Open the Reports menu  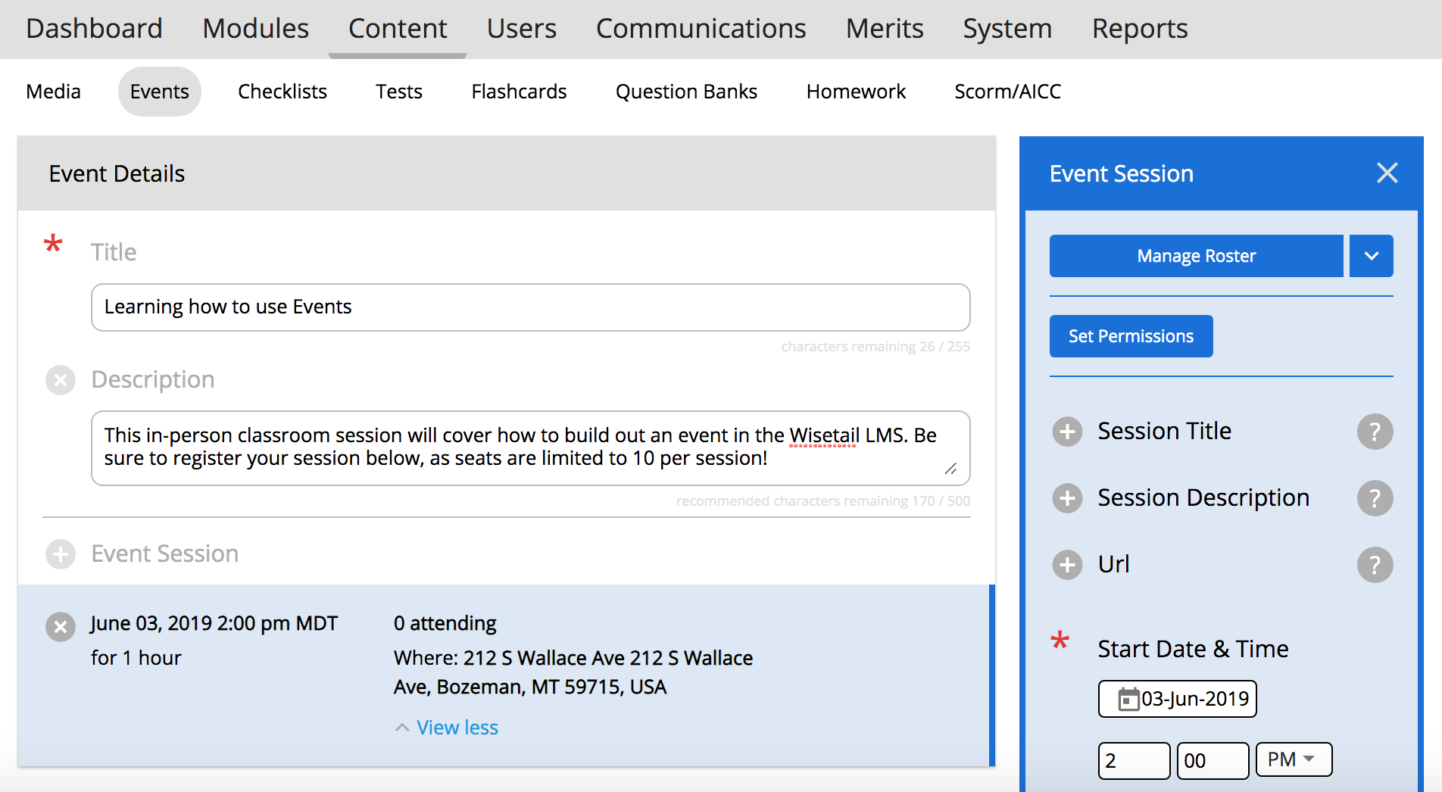(1140, 29)
